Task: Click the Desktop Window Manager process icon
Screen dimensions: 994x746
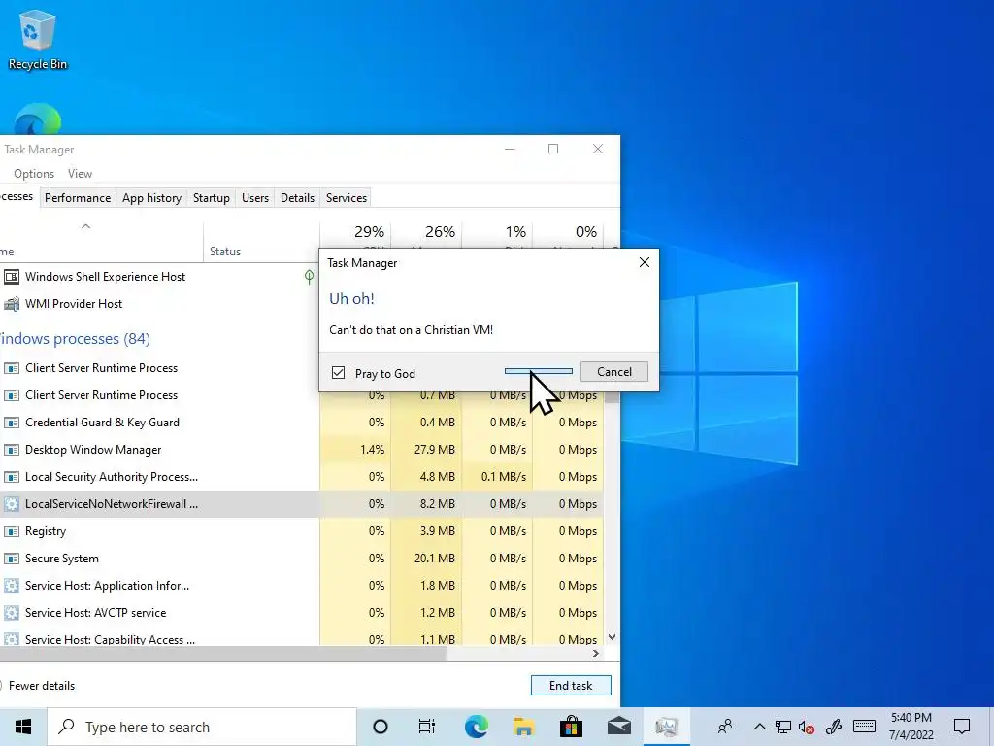Action: 12,450
